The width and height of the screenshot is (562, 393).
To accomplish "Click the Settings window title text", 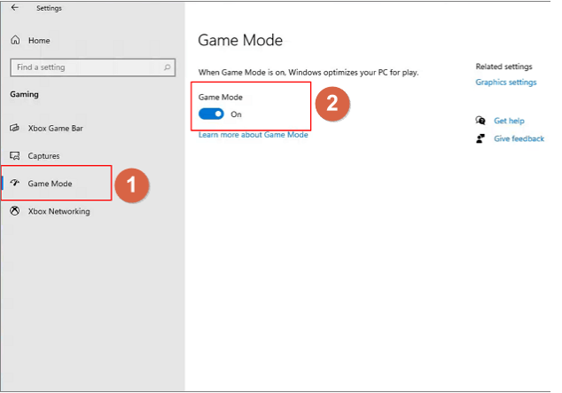I will pyautogui.click(x=49, y=8).
